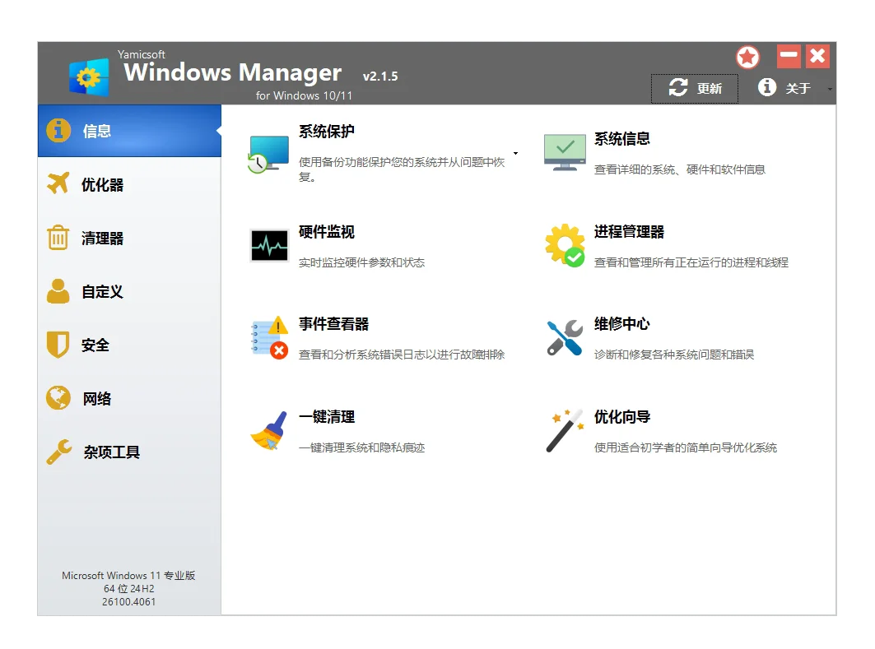Open 系统保护 by its title
This screenshot has width=875, height=649.
[x=327, y=132]
